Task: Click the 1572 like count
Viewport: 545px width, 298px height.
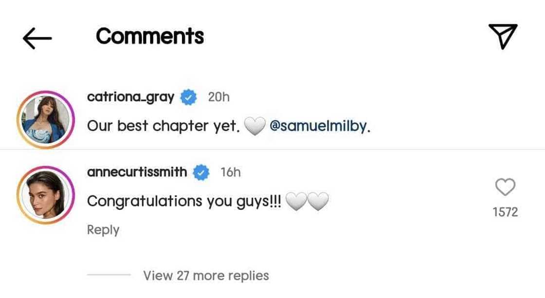Action: pos(506,211)
